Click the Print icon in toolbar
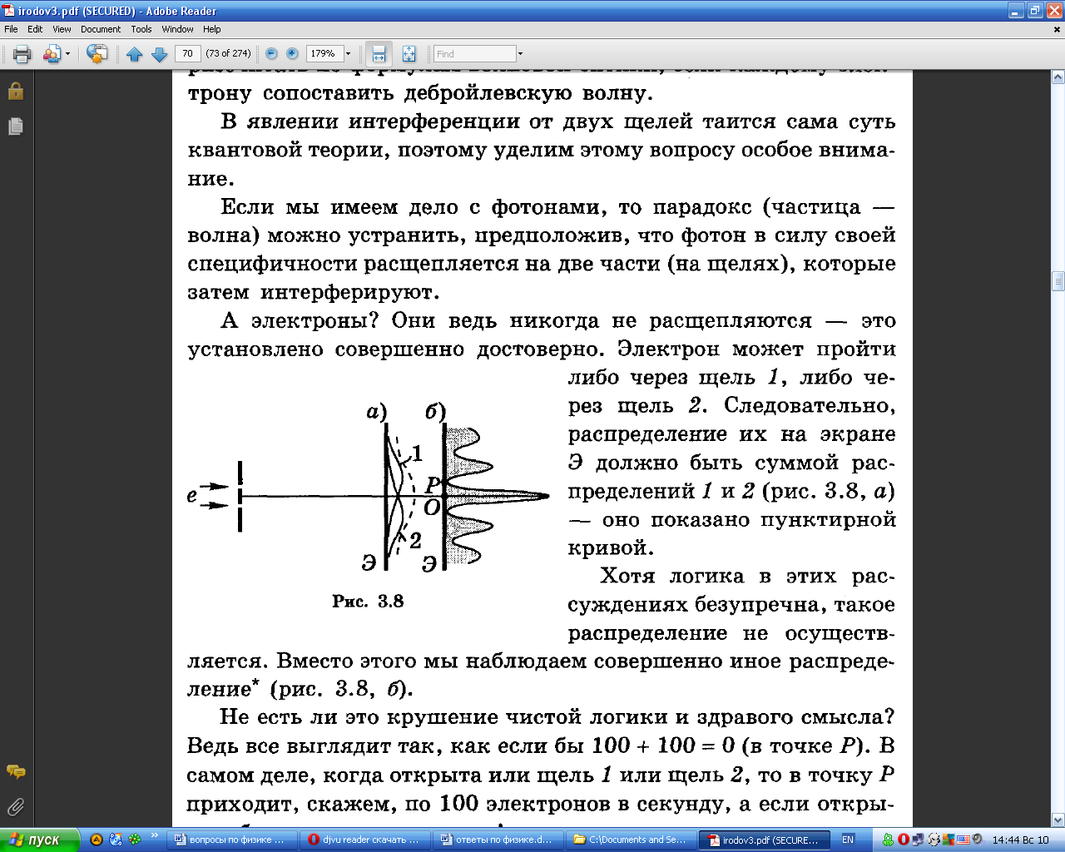This screenshot has width=1065, height=852. click(22, 54)
